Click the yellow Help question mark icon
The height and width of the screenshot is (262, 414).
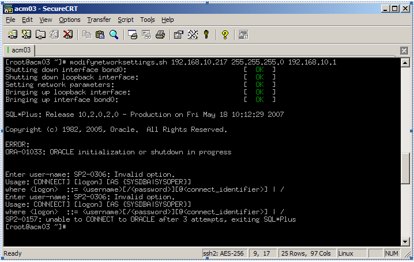coord(225,35)
